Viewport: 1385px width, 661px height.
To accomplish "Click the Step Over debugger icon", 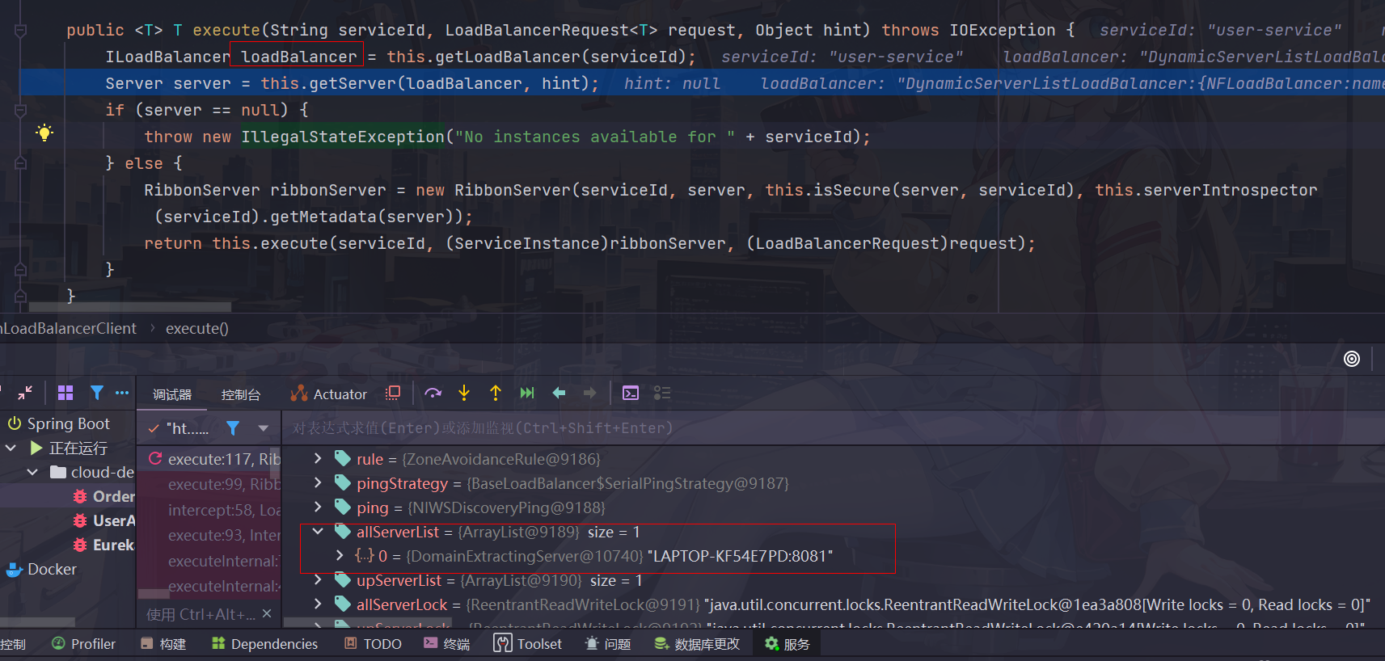I will [433, 393].
